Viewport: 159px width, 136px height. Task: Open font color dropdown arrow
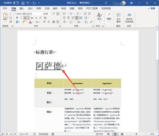[34, 22]
